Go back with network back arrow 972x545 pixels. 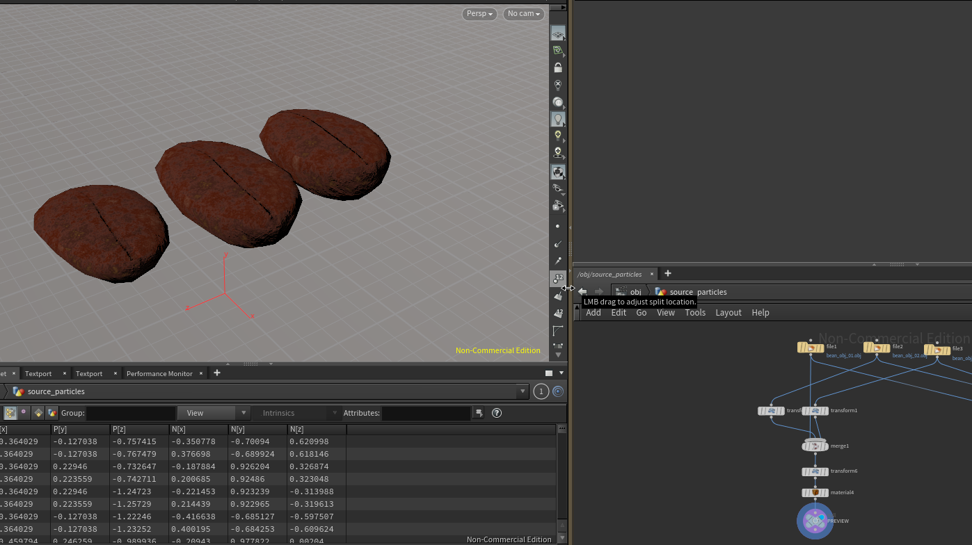click(x=583, y=292)
